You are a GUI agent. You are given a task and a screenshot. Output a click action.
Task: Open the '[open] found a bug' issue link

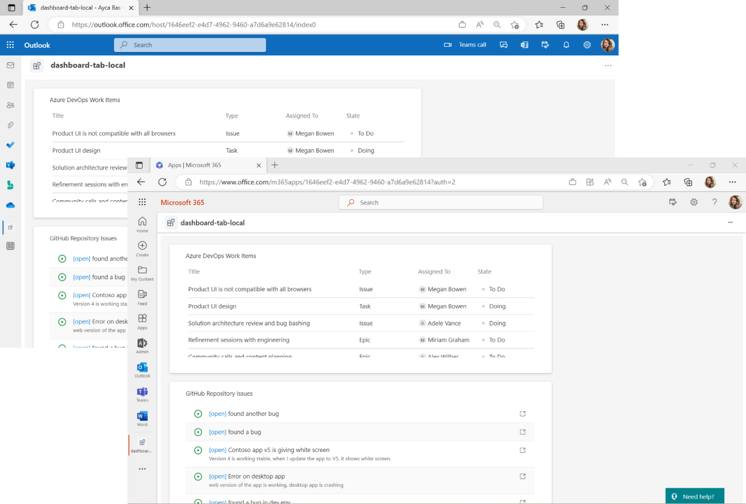pyautogui.click(x=218, y=432)
